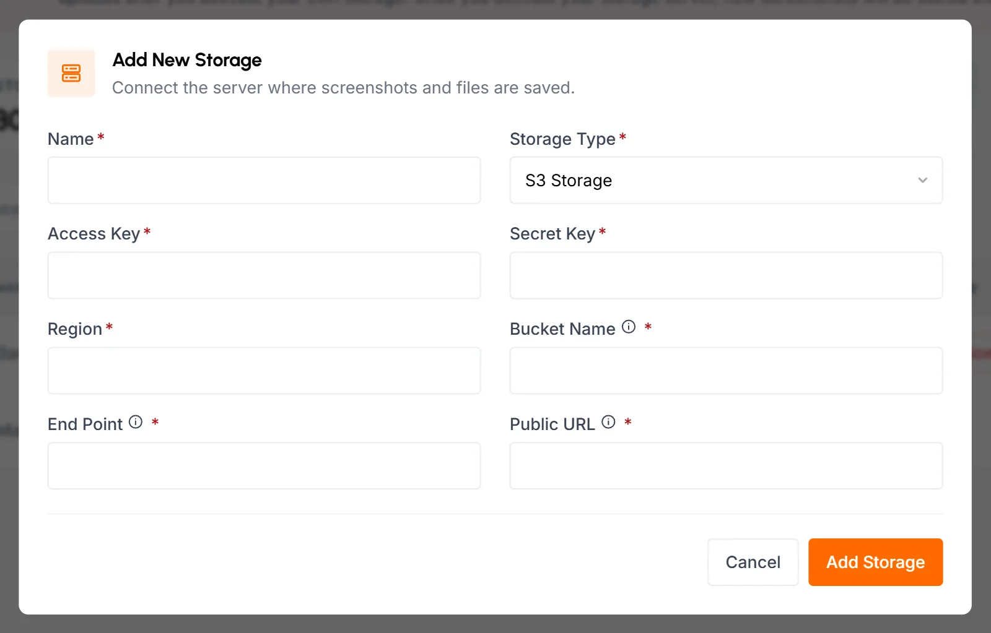Click the 'Region' label
Image resolution: width=991 pixels, height=633 pixels.
tap(75, 329)
